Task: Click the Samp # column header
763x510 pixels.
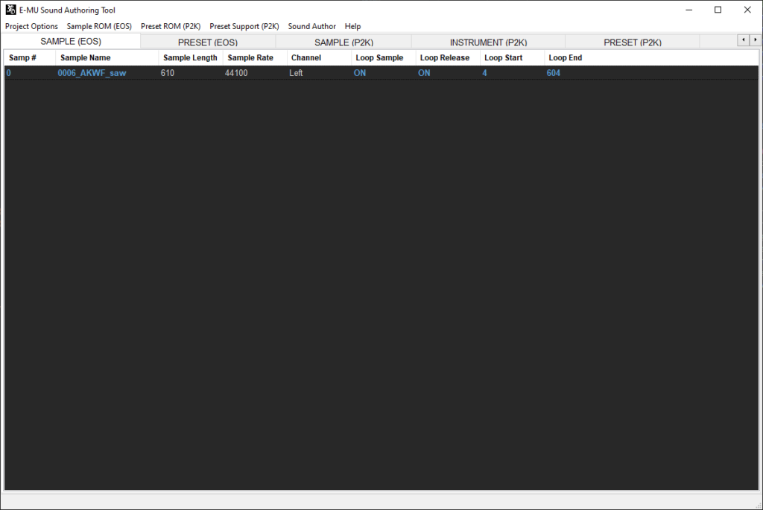Action: click(30, 58)
